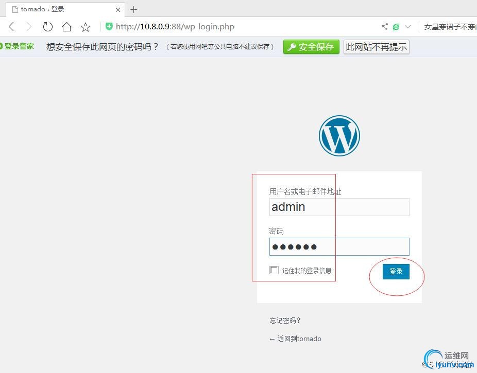The image size is (477, 373).
Task: Focus the 密码 password field
Action: (x=339, y=246)
